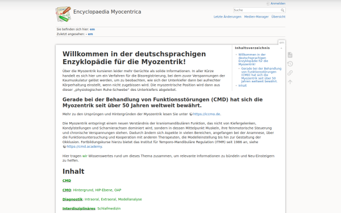Open the old revisions history icon
Image resolution: width=341 pixels, height=213 pixels.
(x=290, y=64)
